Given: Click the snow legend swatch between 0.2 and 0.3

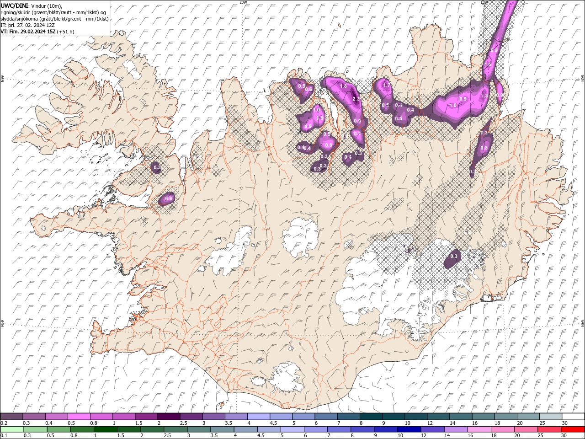Looking at the screenshot, I should [11, 417].
